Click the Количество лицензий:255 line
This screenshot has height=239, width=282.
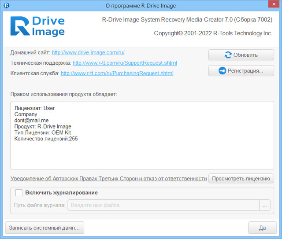[x=46, y=139]
